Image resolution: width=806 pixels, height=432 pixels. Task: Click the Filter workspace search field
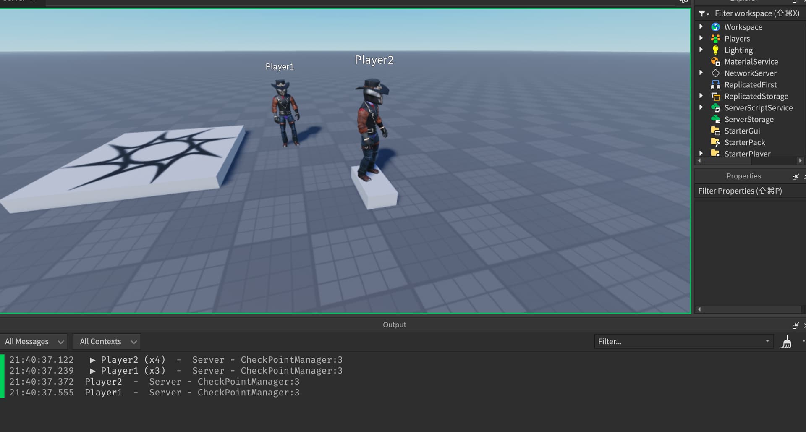pyautogui.click(x=754, y=13)
